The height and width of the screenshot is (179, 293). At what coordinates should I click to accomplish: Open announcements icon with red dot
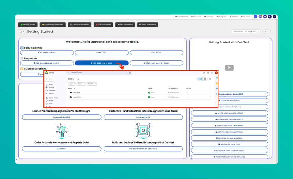coord(260,17)
